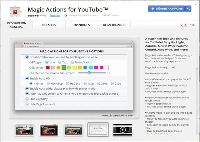This screenshot has height=142, width=200.
Task: Click the bookmark star in mock browser
Action: coord(128,46)
